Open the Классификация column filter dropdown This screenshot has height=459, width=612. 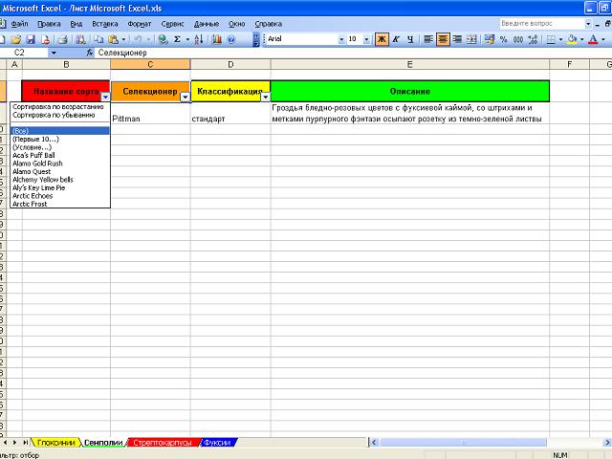click(x=265, y=97)
